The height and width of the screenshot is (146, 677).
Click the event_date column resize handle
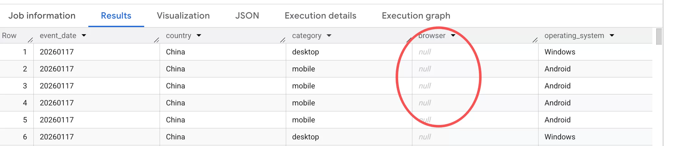point(156,40)
